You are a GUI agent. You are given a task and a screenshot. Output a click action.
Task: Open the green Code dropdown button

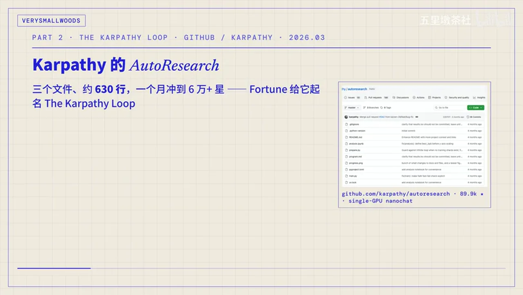(476, 107)
